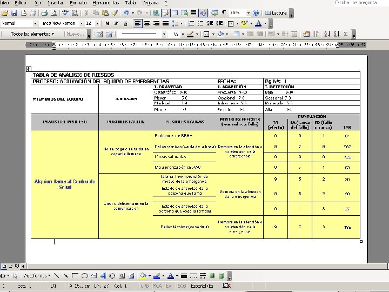This screenshot has width=389, height=292.
Task: Select the Format Painter brush icon
Action: (x=115, y=13)
